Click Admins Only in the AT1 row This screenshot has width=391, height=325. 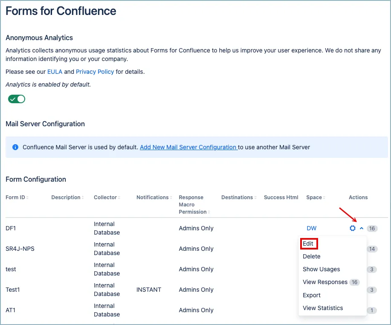(196, 310)
